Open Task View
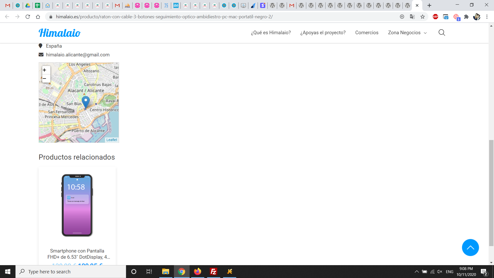The image size is (494, 278). click(x=149, y=272)
